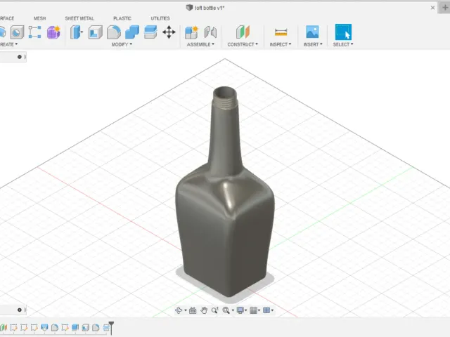Screen dimensions: 450x337
Task: Click the Orbit navigation icon
Action: click(178, 310)
